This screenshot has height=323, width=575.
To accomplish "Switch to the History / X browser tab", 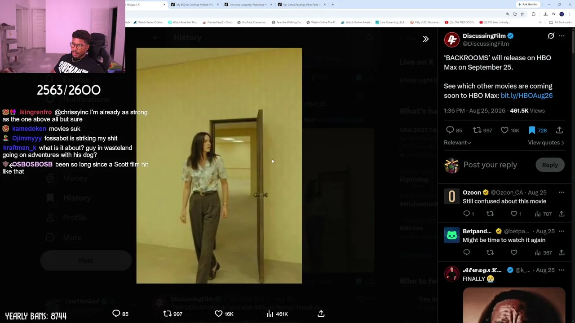I will [145, 4].
